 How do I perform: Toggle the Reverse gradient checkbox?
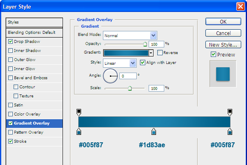tap(160, 52)
